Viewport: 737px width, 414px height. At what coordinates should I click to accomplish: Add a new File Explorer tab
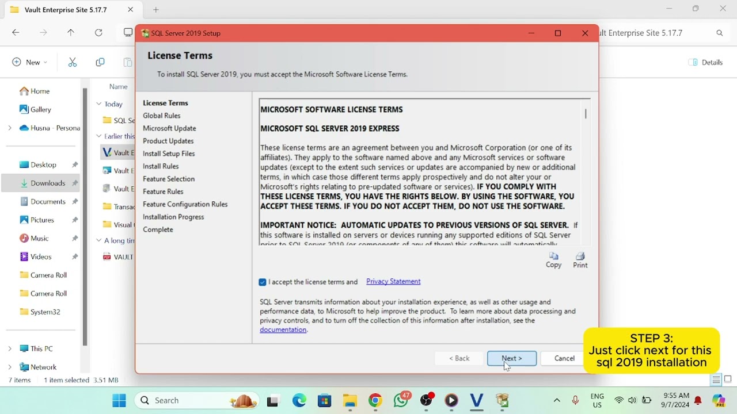(156, 10)
